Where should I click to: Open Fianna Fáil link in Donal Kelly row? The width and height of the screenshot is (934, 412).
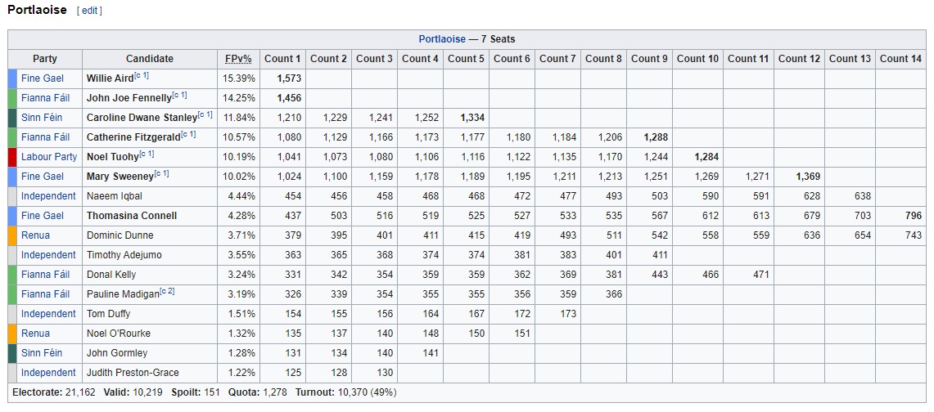pyautogui.click(x=45, y=275)
